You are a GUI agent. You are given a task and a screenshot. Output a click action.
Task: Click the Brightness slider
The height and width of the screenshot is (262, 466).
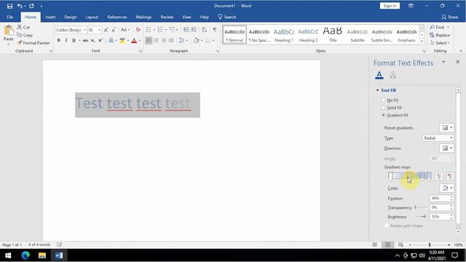click(422, 217)
